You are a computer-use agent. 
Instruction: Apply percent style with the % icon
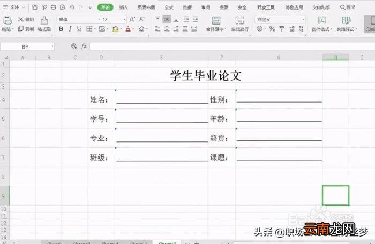pyautogui.click(x=272, y=29)
